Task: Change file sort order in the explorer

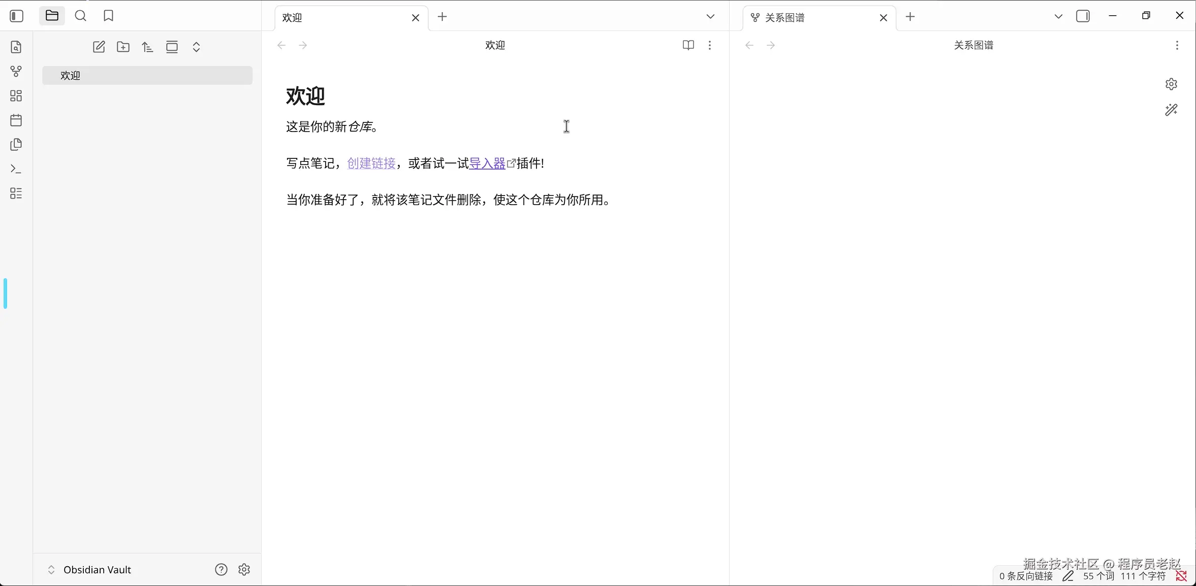Action: click(147, 47)
